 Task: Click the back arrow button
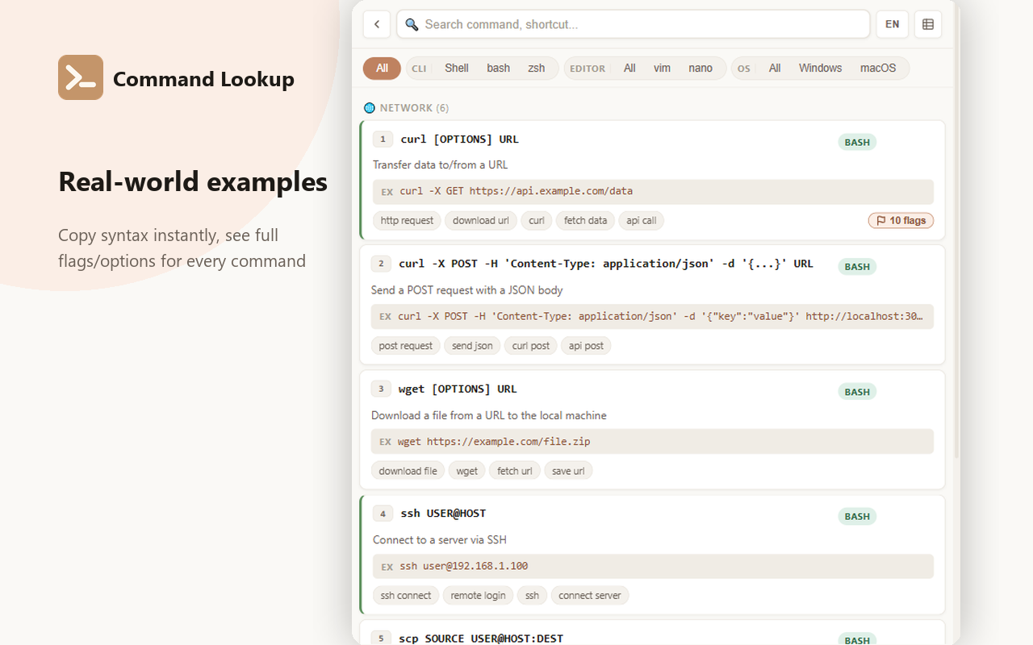(377, 24)
